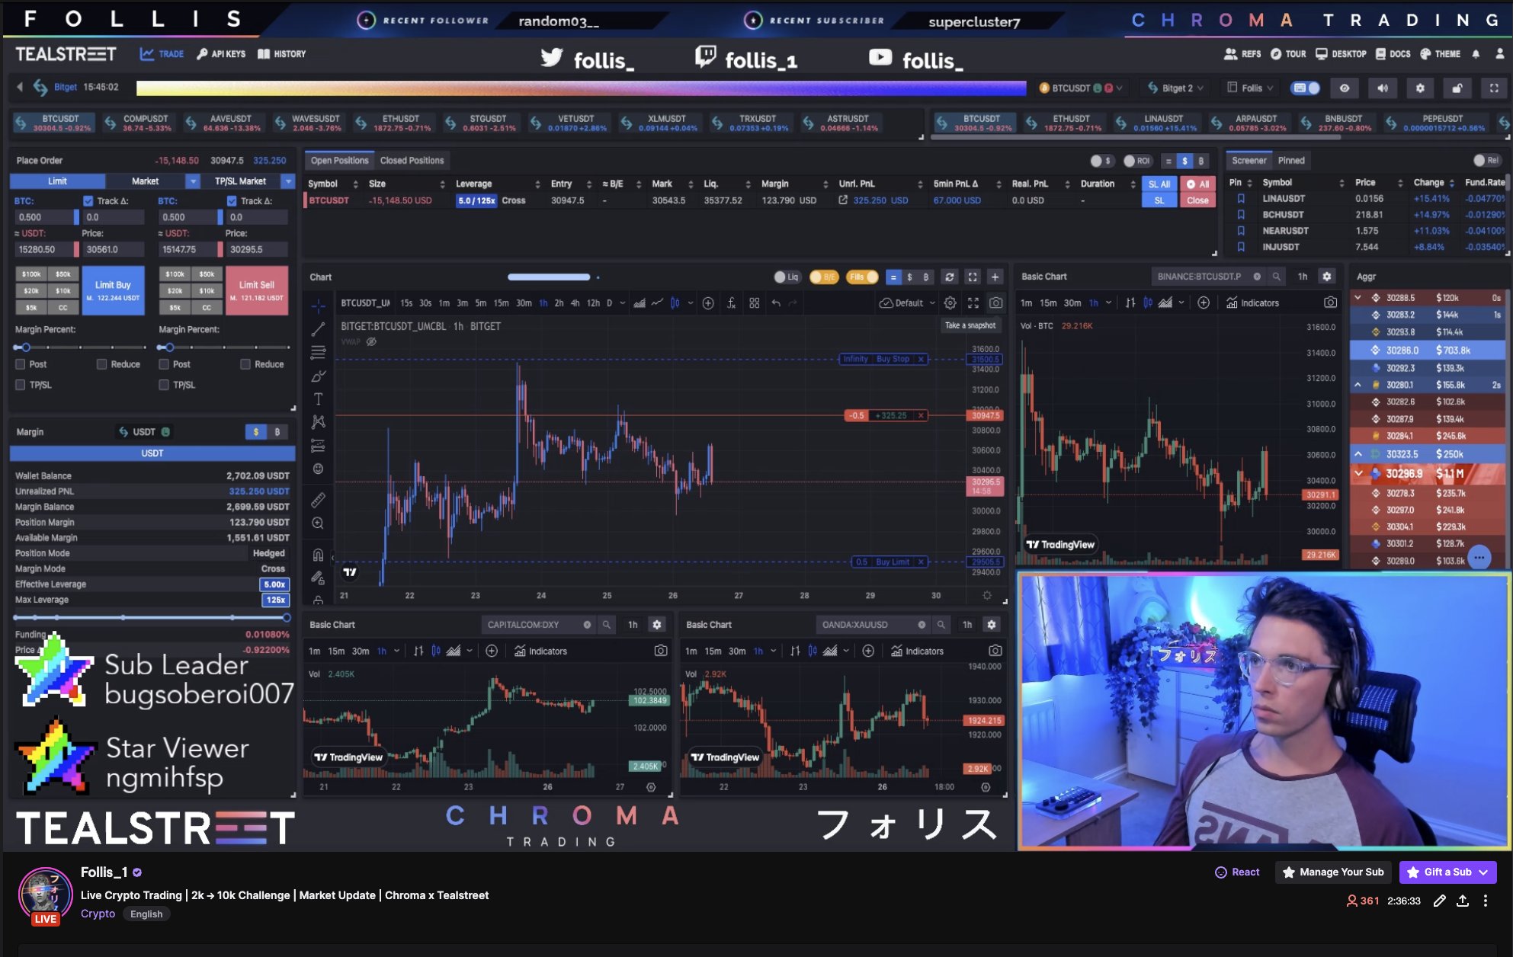Open the BTCUSDT symbol dropdown
This screenshot has height=957, width=1513.
1082,88
